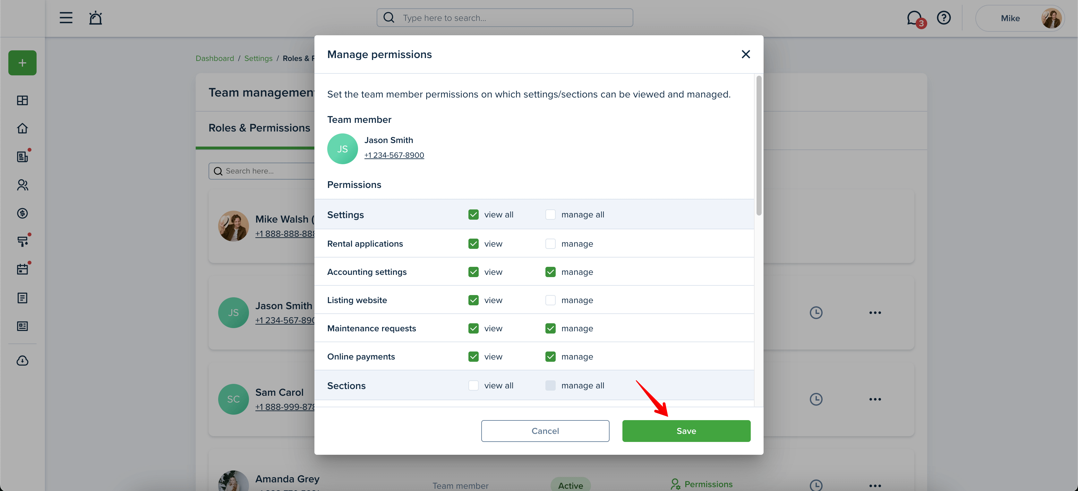Viewport: 1078px width, 491px height.
Task: Open the help question mark icon
Action: (944, 18)
